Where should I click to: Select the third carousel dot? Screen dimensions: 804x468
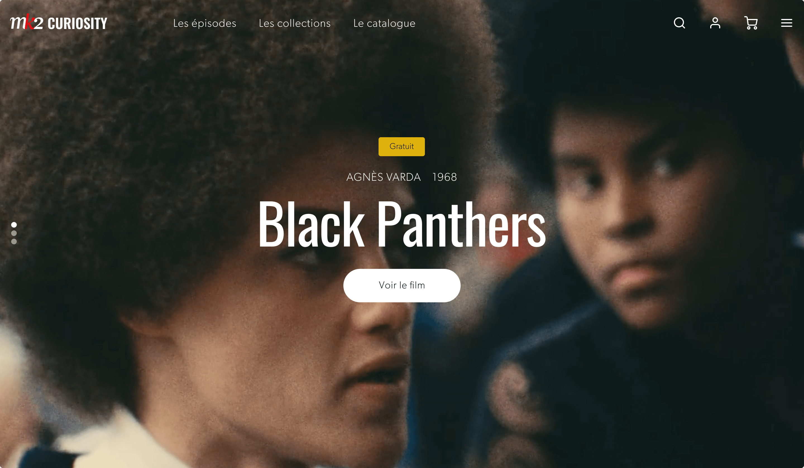(14, 241)
